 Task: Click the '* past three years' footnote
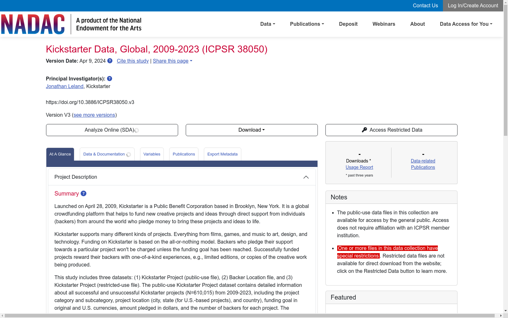click(x=359, y=175)
